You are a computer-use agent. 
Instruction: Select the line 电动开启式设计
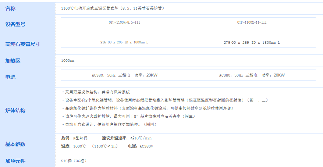click(109, 125)
